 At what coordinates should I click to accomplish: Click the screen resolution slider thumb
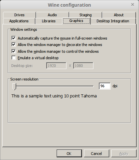pos(14,87)
